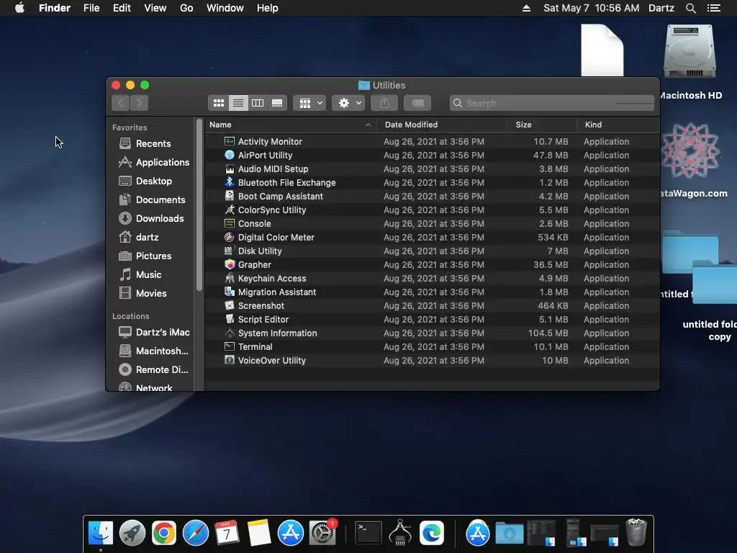Select ColorSync Utility icon
The width and height of the screenshot is (737, 553).
(230, 210)
